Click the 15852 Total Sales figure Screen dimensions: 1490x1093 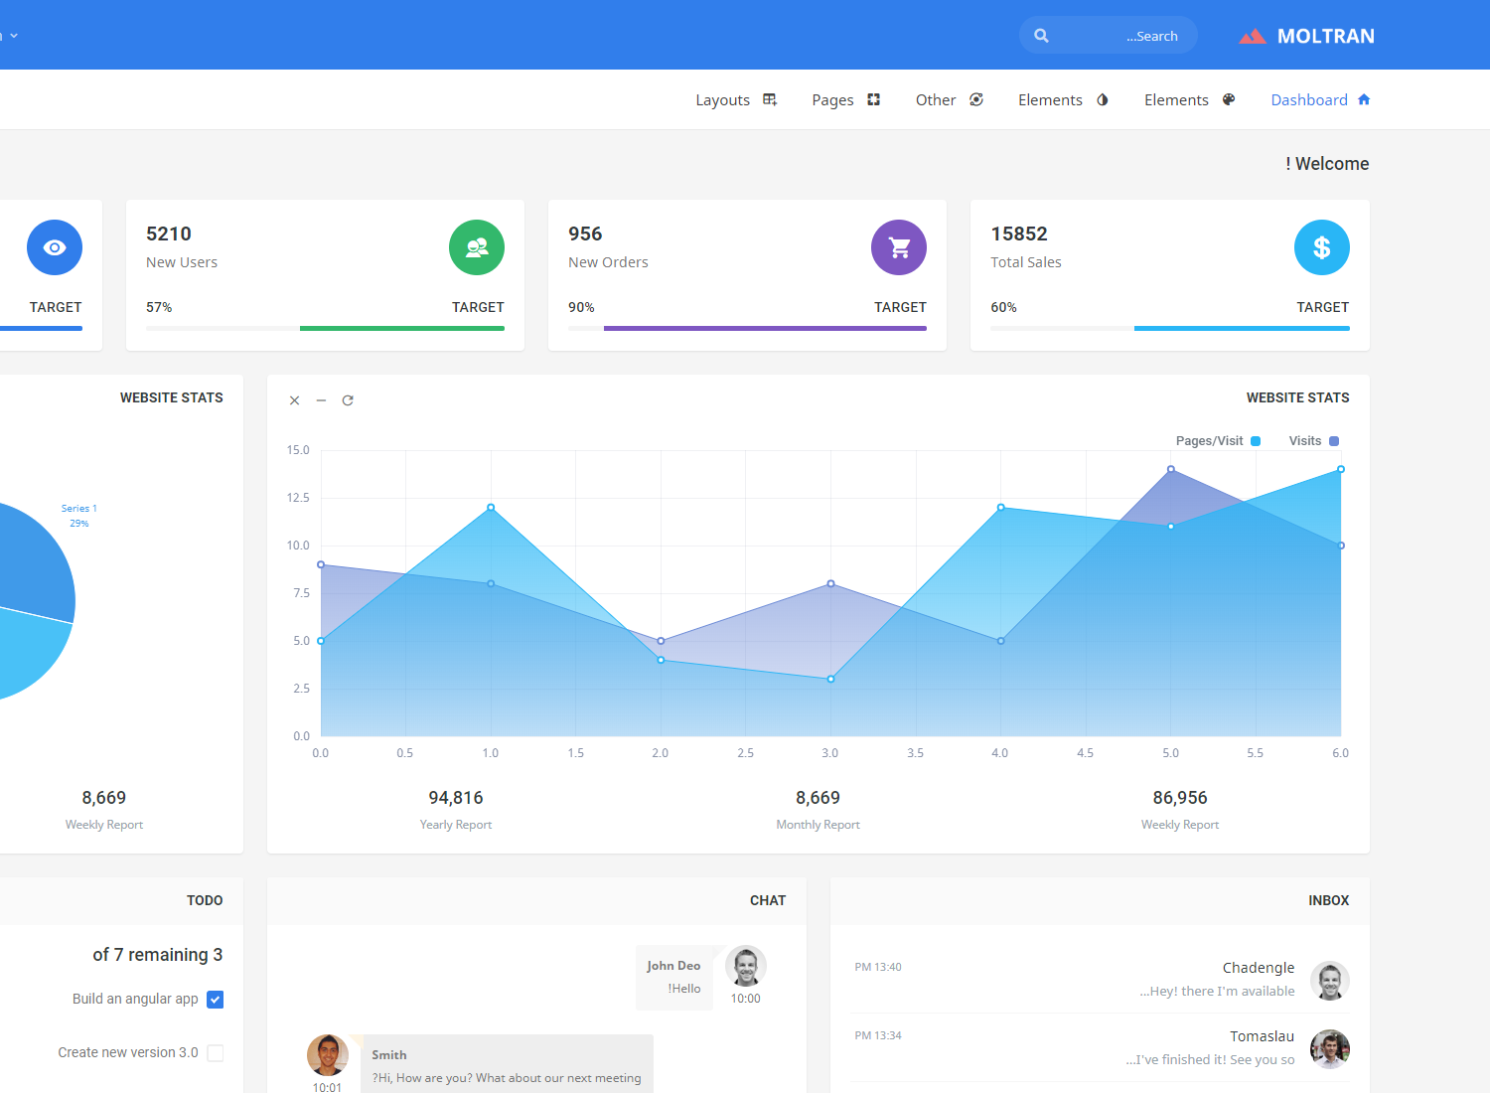tap(1019, 234)
